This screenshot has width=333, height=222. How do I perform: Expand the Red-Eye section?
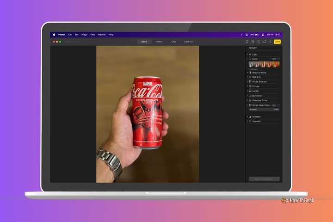[247, 77]
